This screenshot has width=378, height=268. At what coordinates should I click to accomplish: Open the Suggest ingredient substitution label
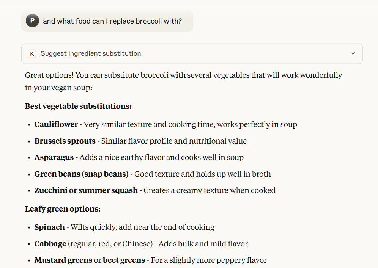(91, 54)
